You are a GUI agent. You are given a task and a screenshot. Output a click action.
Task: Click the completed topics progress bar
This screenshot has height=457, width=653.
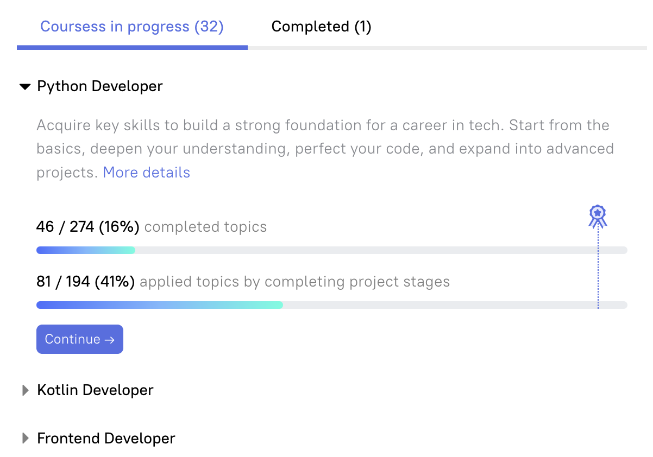click(x=331, y=250)
